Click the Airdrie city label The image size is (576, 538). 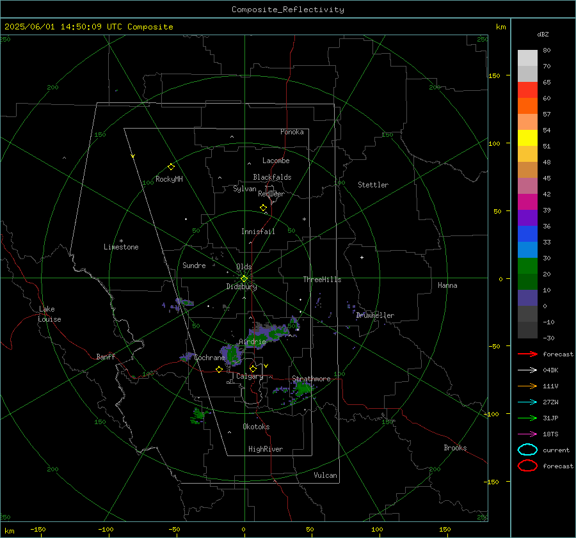252,342
